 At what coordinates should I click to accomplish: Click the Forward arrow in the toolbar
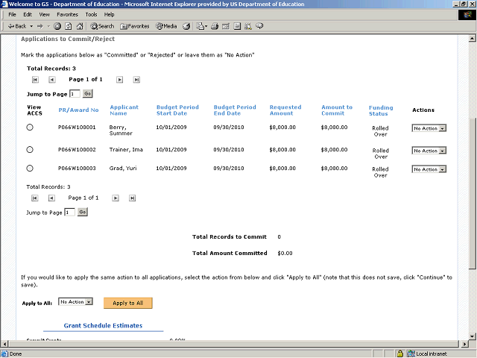[x=40, y=26]
